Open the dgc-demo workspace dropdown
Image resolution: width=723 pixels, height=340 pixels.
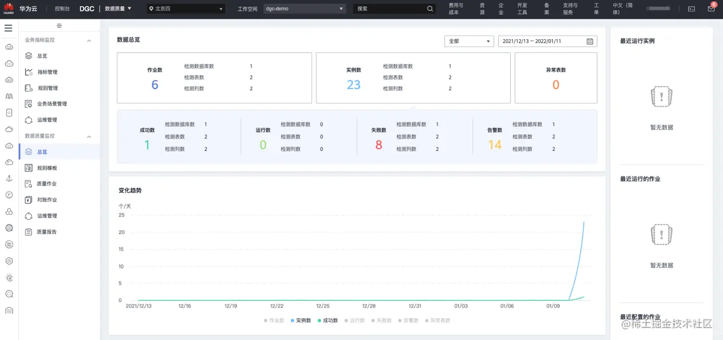coord(305,9)
